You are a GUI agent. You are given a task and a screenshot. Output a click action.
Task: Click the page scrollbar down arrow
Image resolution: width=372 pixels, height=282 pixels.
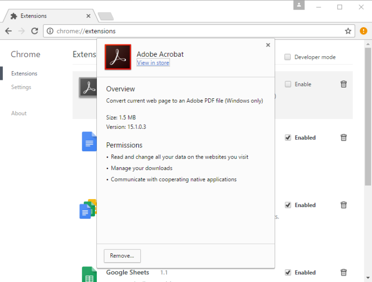(x=368, y=278)
